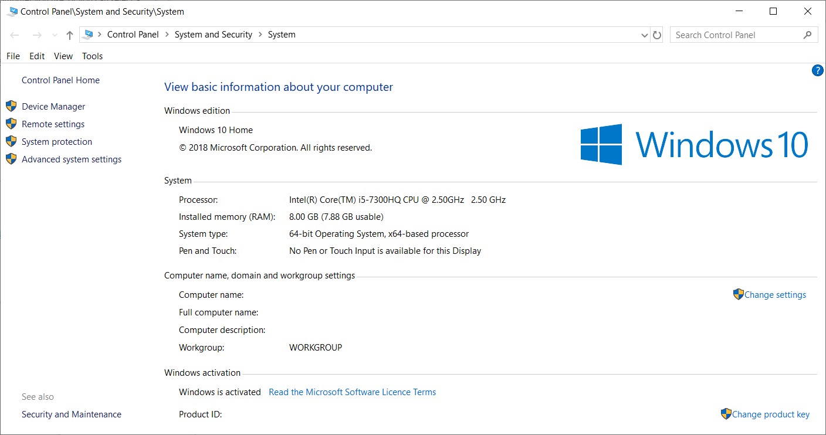Click the Forward navigation arrow
826x435 pixels.
(36, 35)
